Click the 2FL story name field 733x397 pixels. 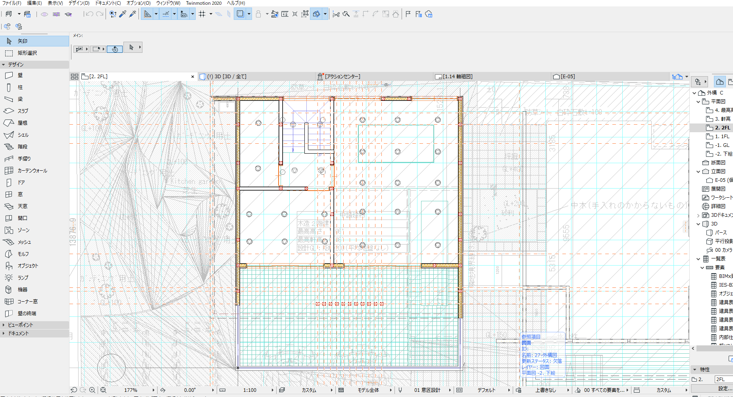click(x=724, y=380)
